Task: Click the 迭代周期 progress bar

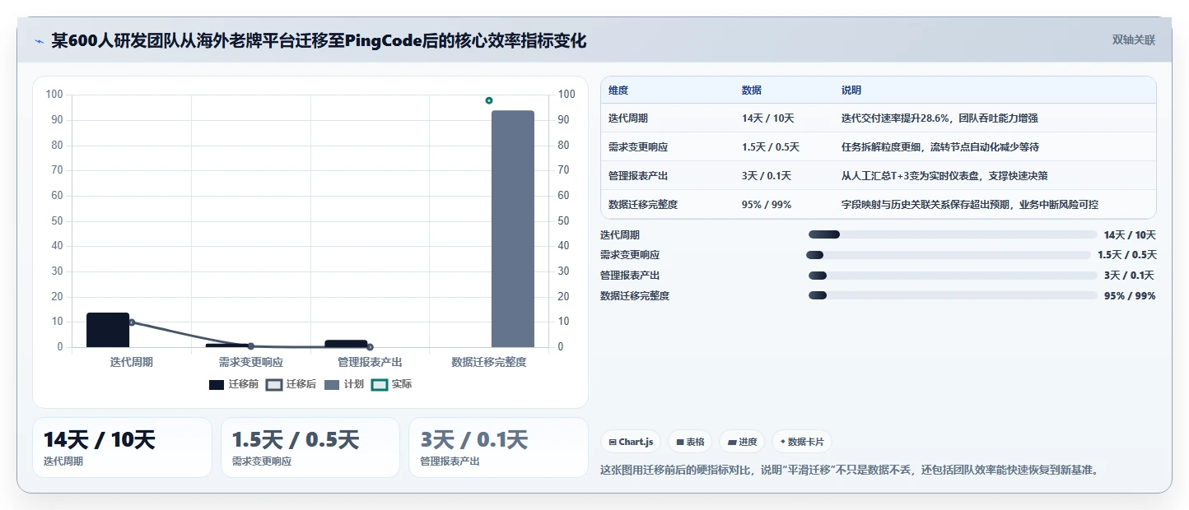Action: [x=953, y=234]
